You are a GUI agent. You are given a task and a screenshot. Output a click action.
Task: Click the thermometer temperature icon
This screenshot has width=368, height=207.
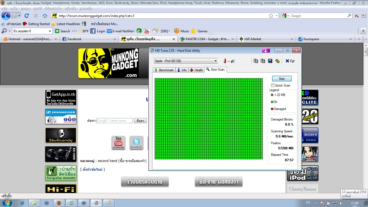click(224, 61)
